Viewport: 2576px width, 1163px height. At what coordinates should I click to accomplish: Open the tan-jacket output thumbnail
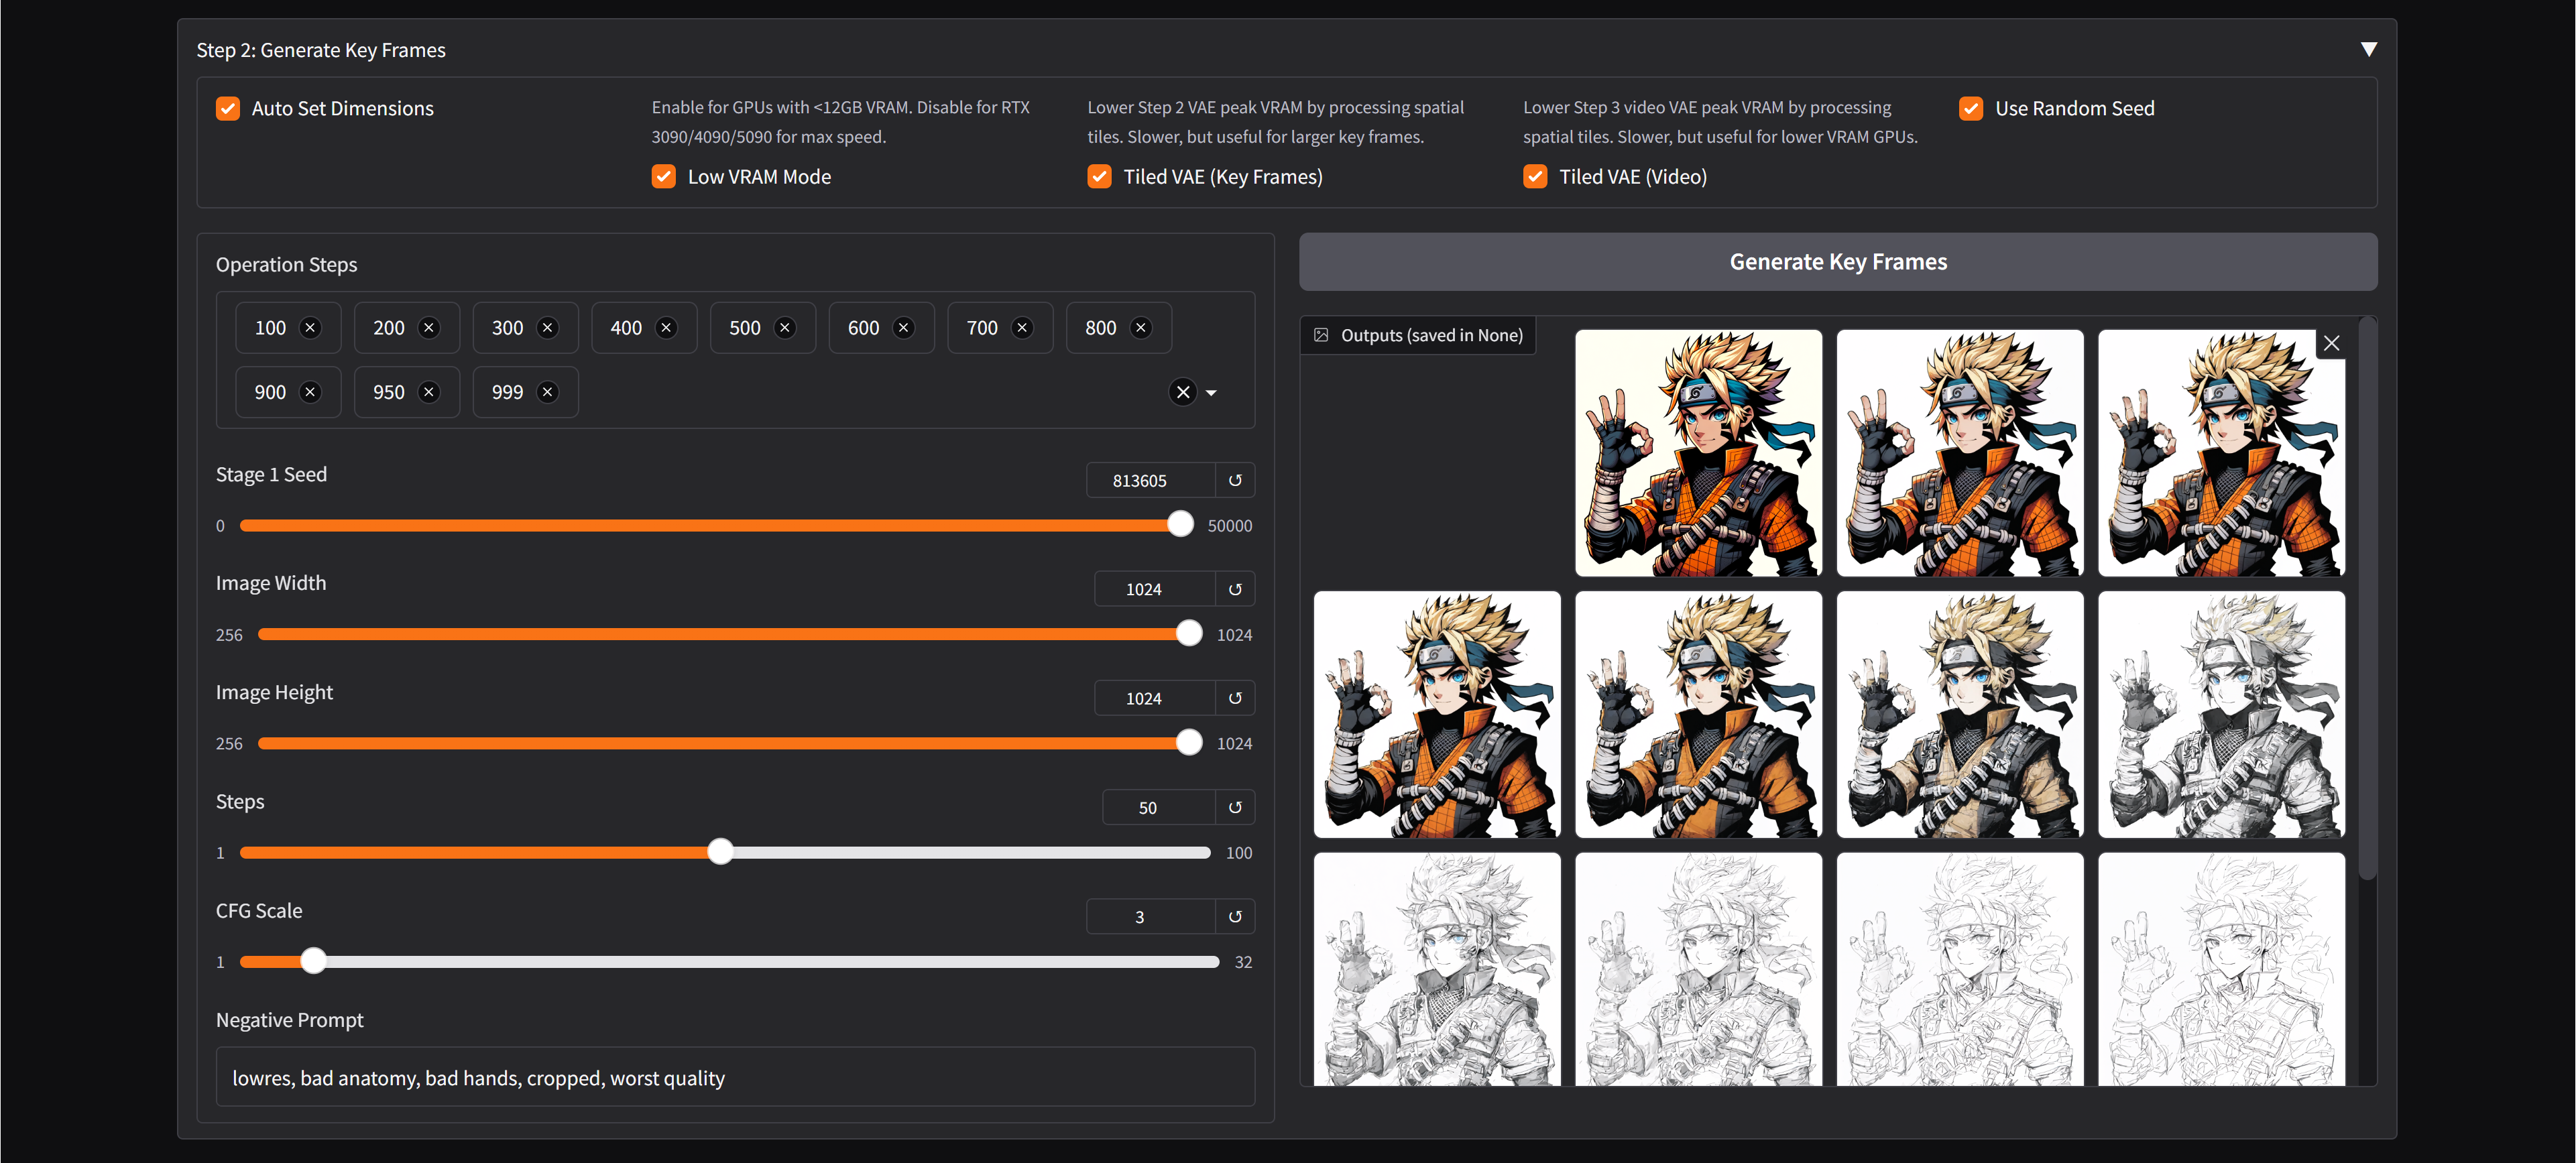(1960, 715)
